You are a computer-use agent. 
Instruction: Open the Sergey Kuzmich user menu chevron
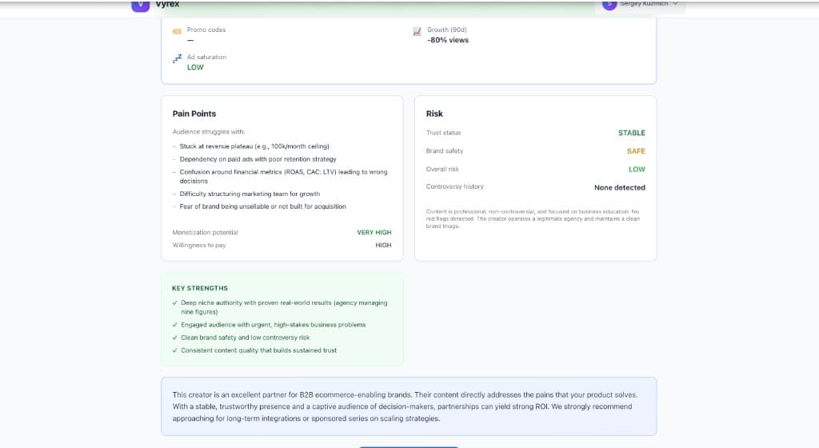point(675,4)
